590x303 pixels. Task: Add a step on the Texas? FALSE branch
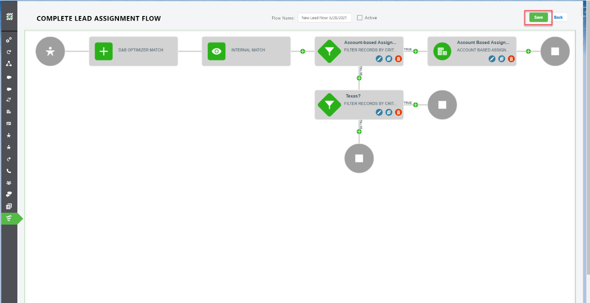point(359,131)
